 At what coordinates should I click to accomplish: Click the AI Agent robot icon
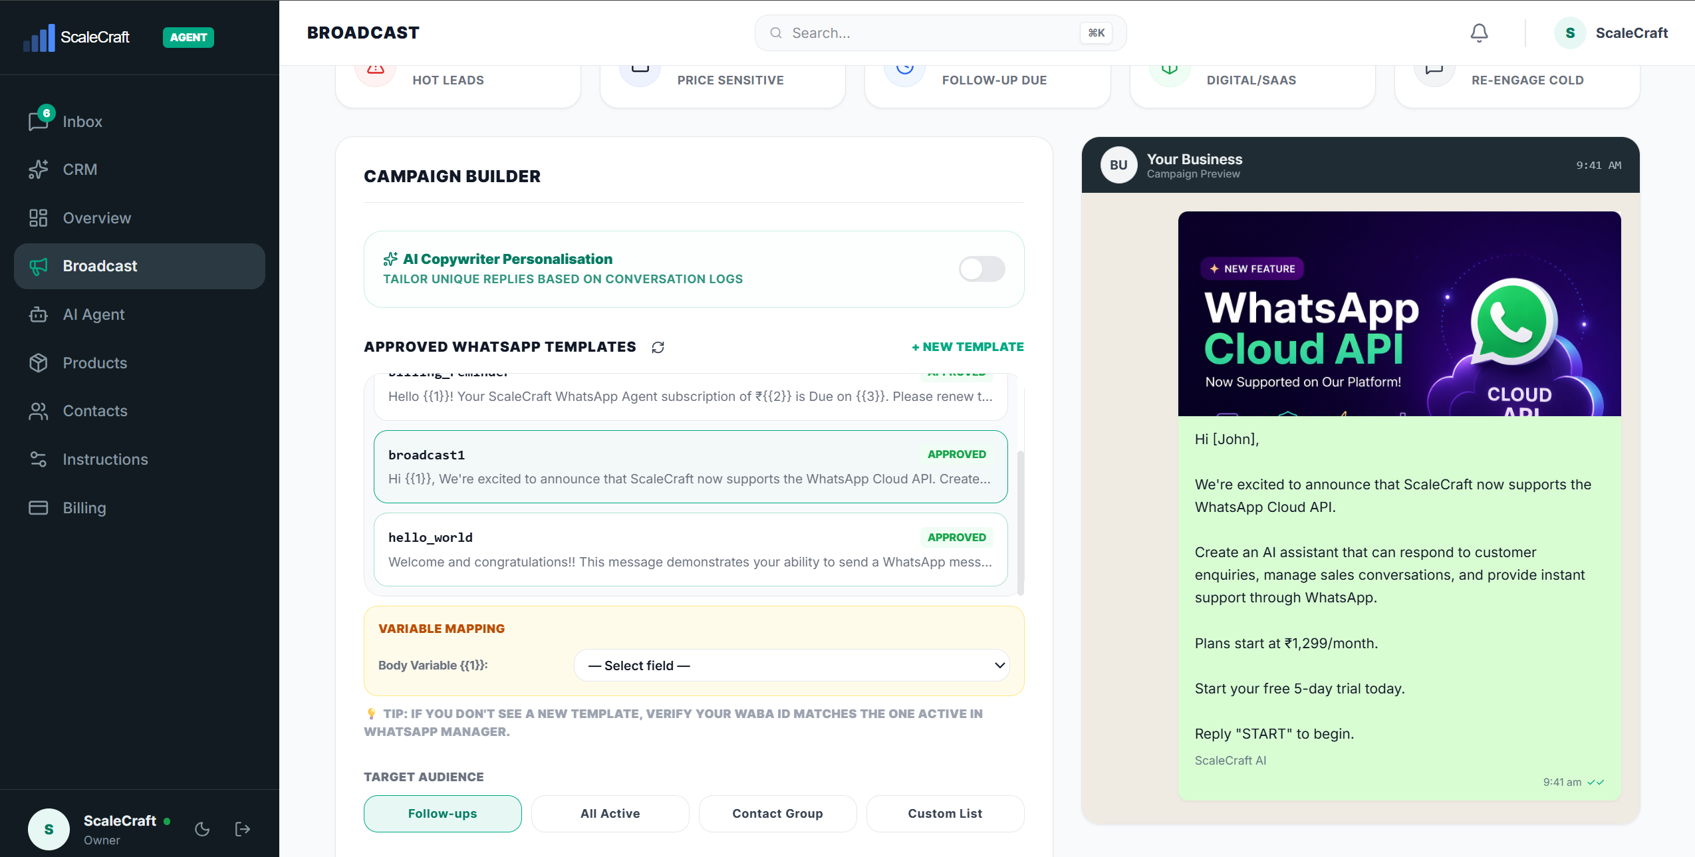pos(39,314)
